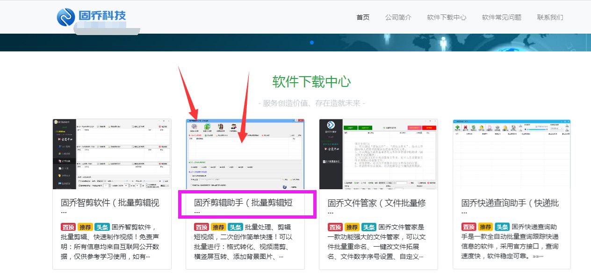Click 头条 tag on 固乔快递查询助手 card
The height and width of the screenshot is (278, 591).
tap(502, 227)
